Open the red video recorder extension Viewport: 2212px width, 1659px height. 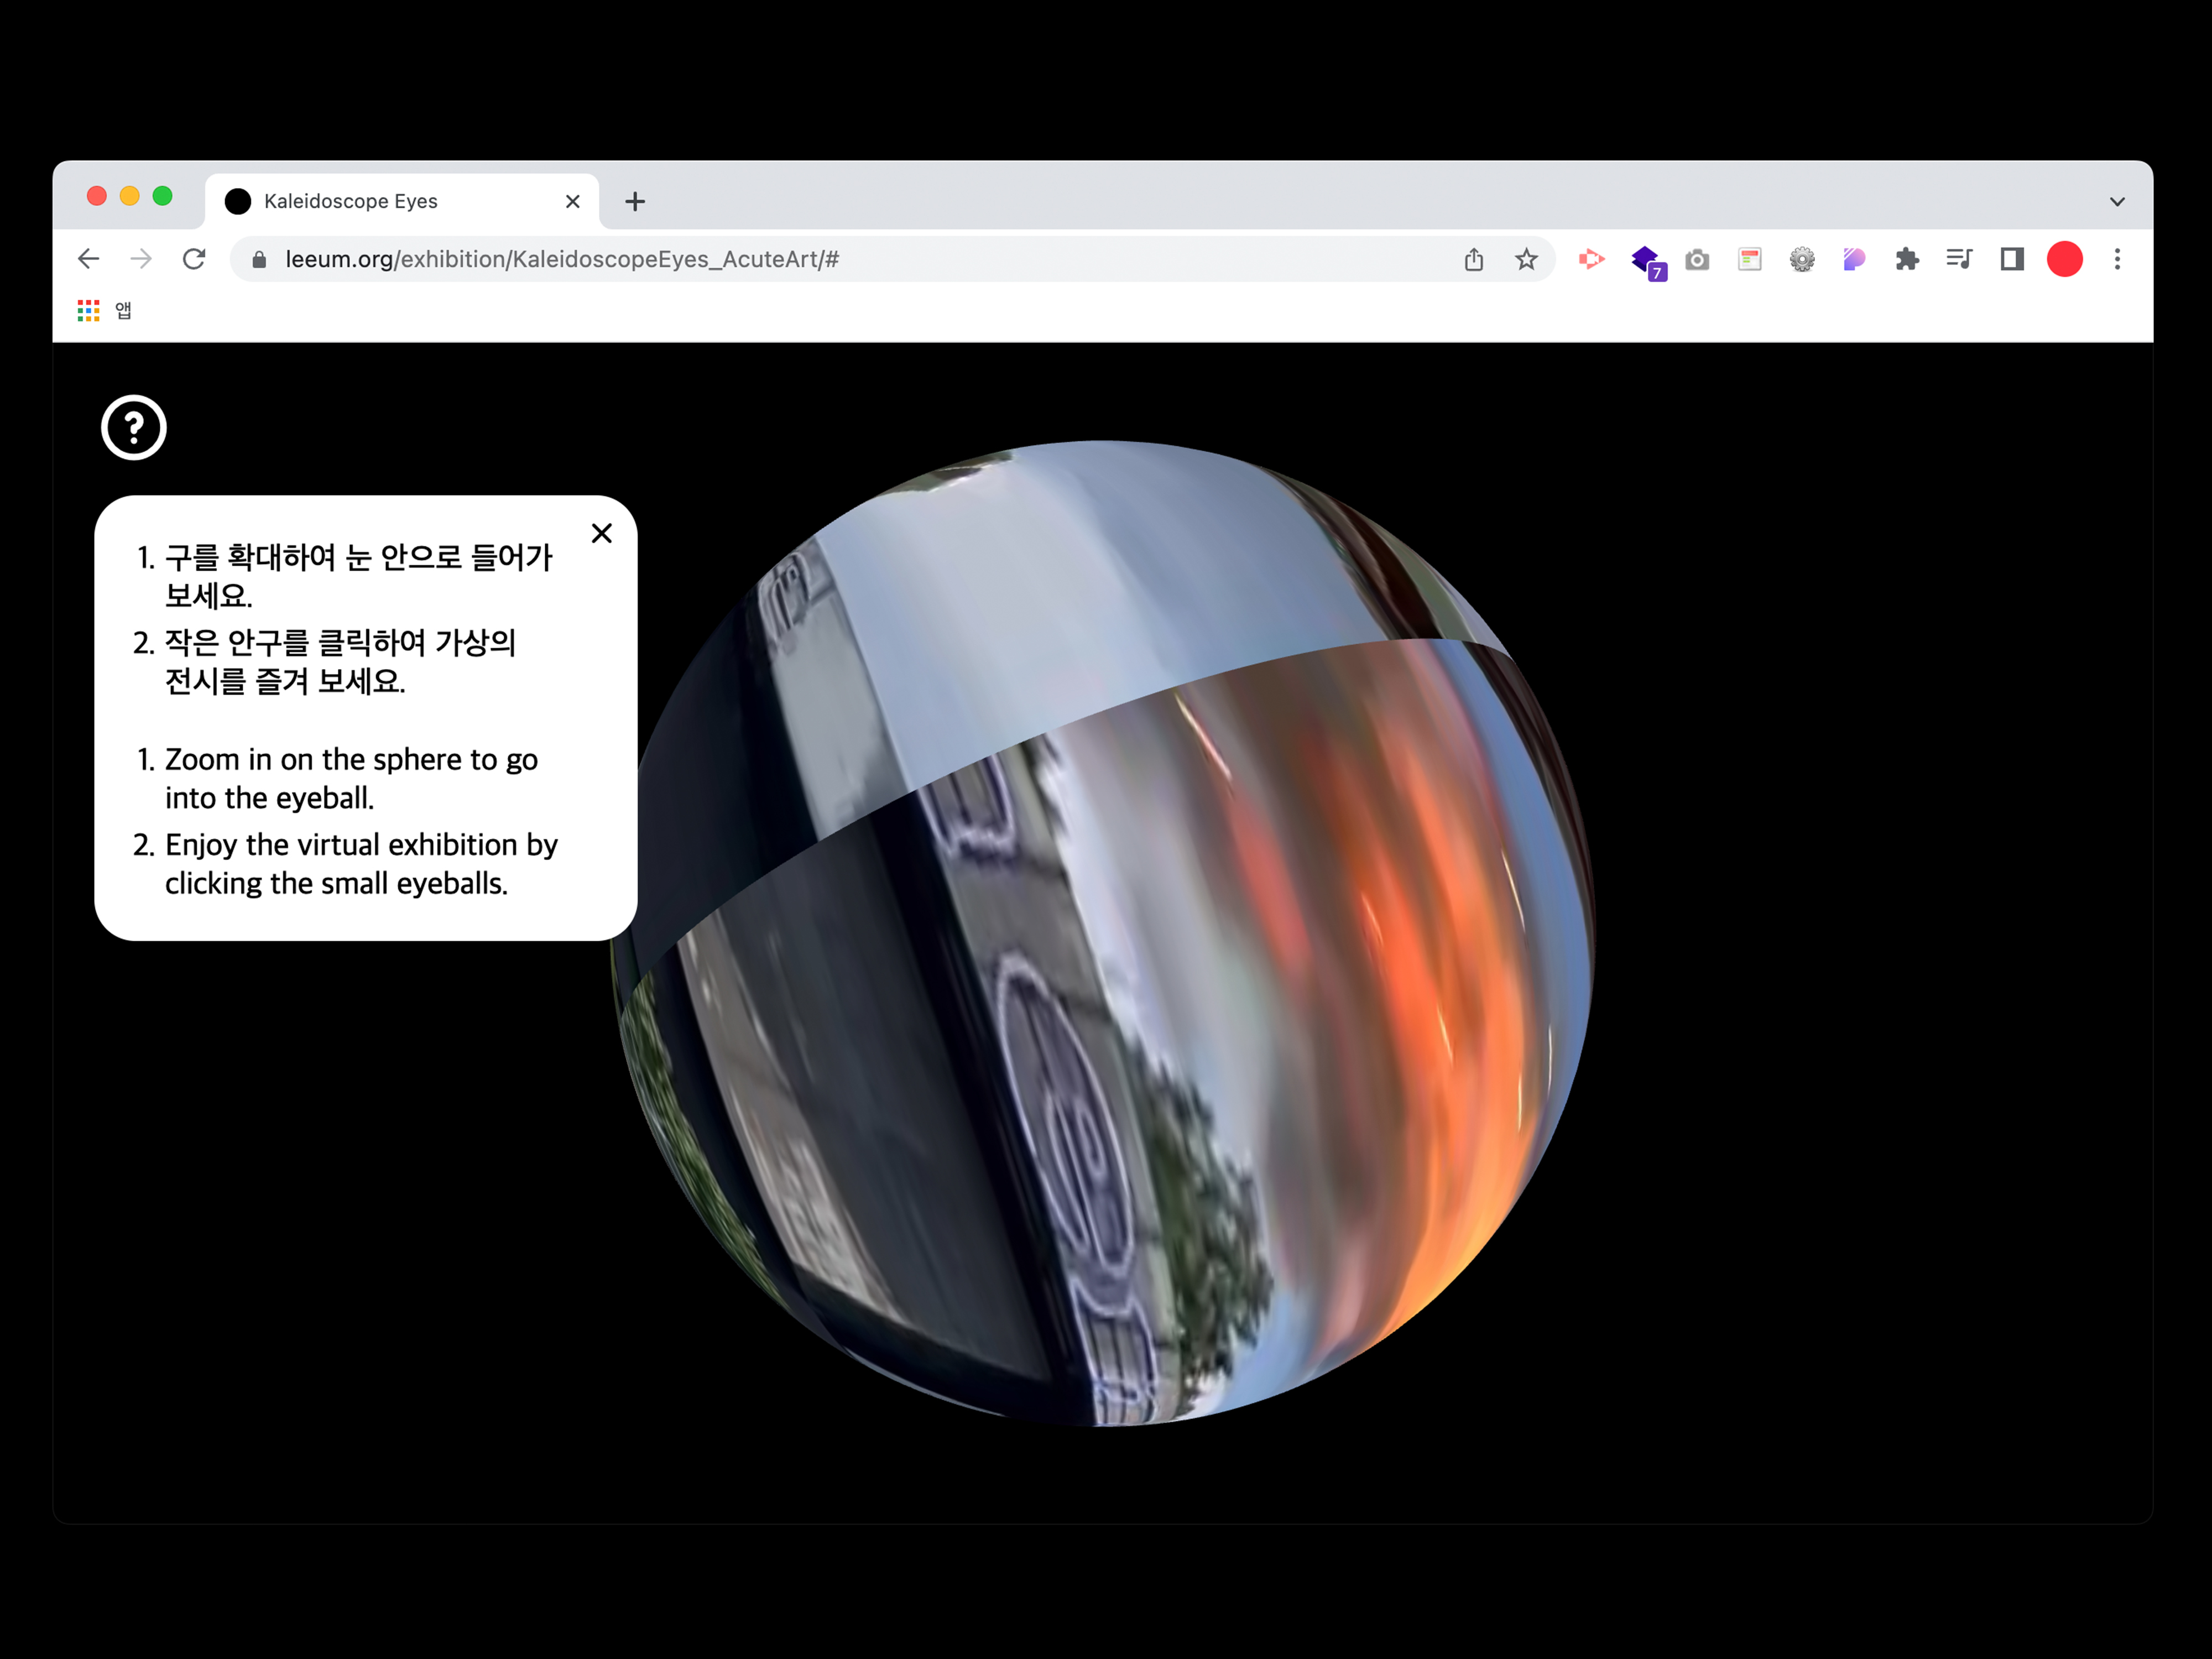[1591, 260]
